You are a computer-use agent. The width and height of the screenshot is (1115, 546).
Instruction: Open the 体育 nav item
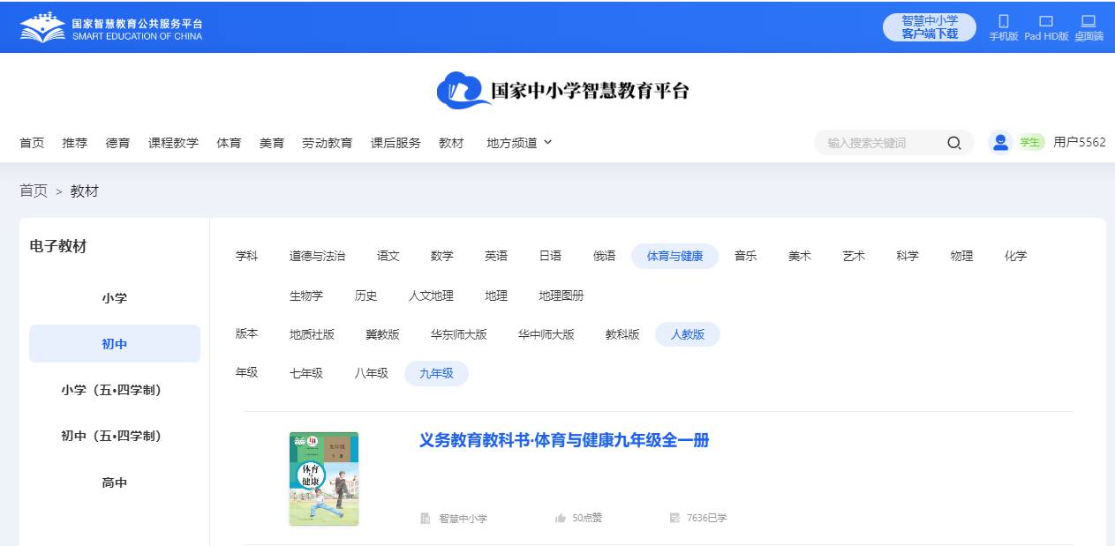coord(229,143)
